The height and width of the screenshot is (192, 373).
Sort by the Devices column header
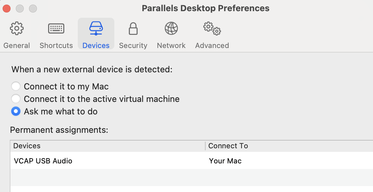click(27, 146)
